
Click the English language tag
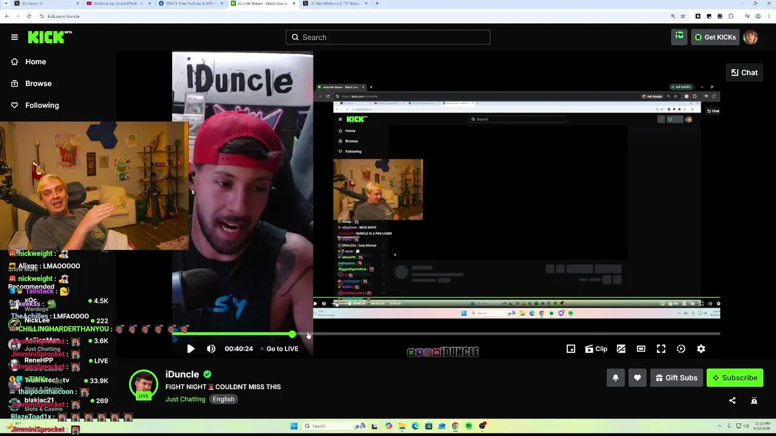point(223,399)
